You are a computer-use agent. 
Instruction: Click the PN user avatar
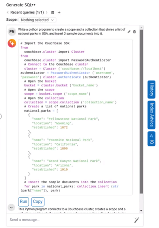click(x=12, y=31)
